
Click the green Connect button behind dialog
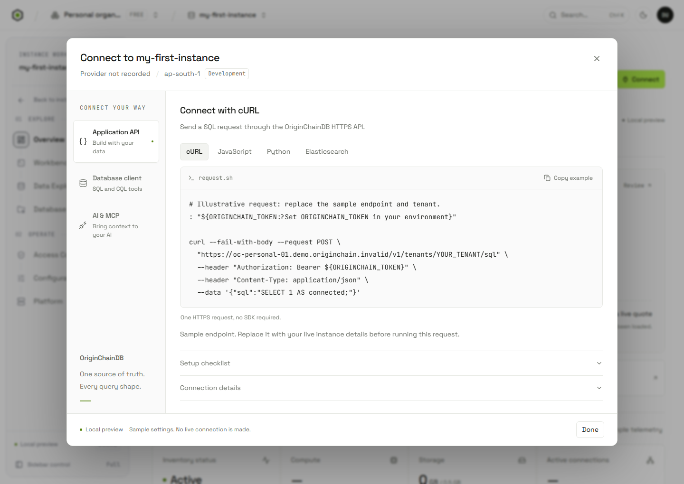pos(641,79)
